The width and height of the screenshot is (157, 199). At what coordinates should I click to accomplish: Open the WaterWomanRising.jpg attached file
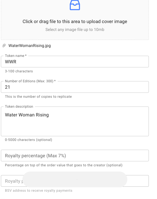(29, 46)
